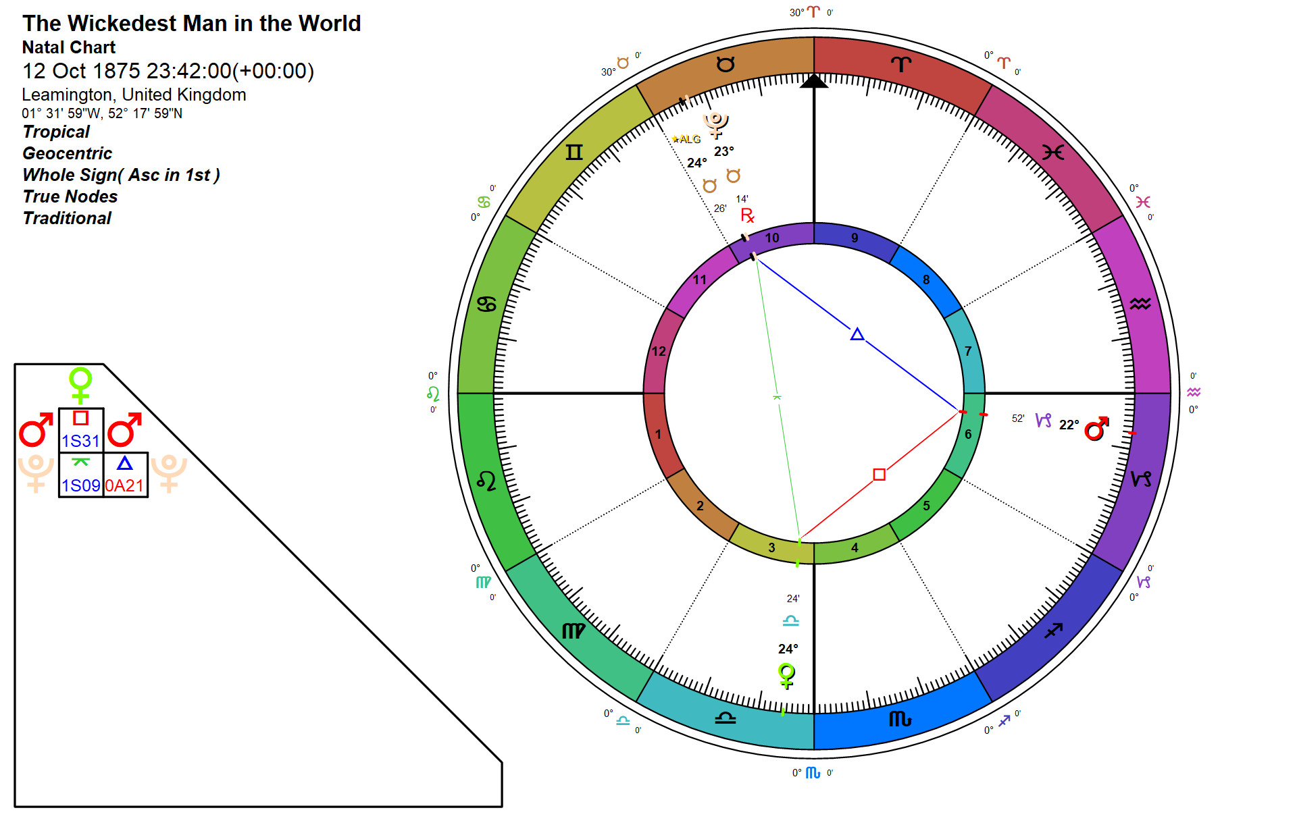The height and width of the screenshot is (829, 1297).
Task: Click the outer Aquarius cusp glyph at right
Action: click(x=1194, y=392)
